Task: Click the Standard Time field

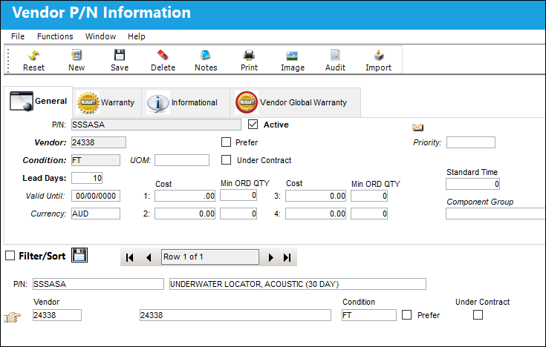Action: (472, 184)
